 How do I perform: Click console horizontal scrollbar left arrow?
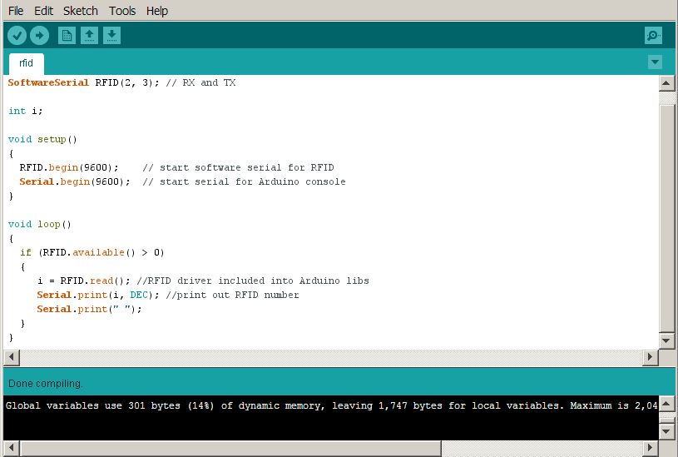[x=12, y=448]
